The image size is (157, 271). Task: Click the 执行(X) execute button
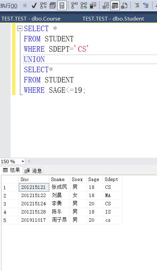pos(9,6)
